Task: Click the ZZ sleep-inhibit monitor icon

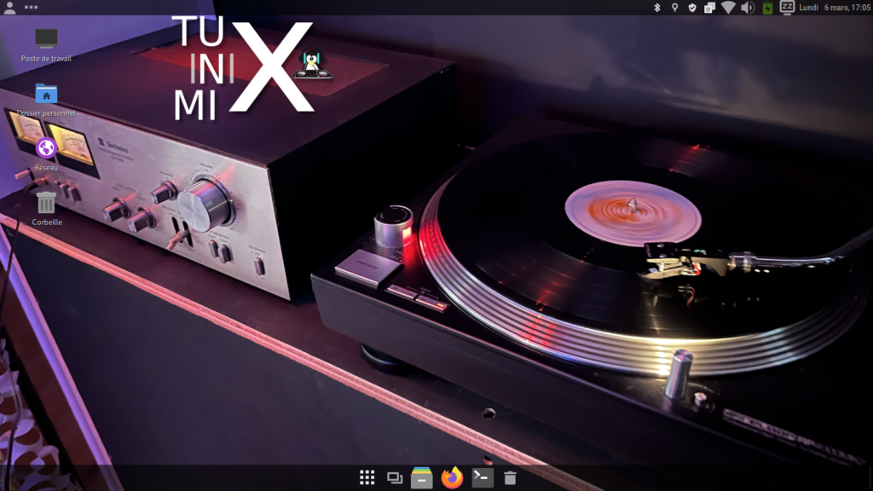Action: (x=787, y=8)
